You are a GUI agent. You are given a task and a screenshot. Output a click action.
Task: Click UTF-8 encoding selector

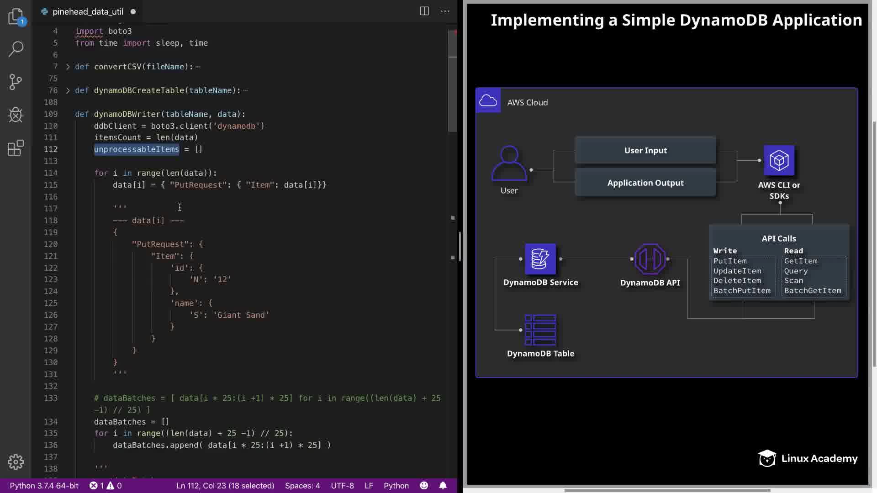tap(342, 486)
